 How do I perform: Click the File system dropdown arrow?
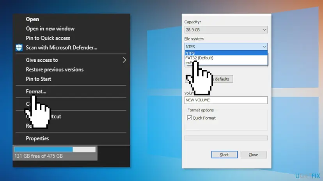[x=264, y=47]
